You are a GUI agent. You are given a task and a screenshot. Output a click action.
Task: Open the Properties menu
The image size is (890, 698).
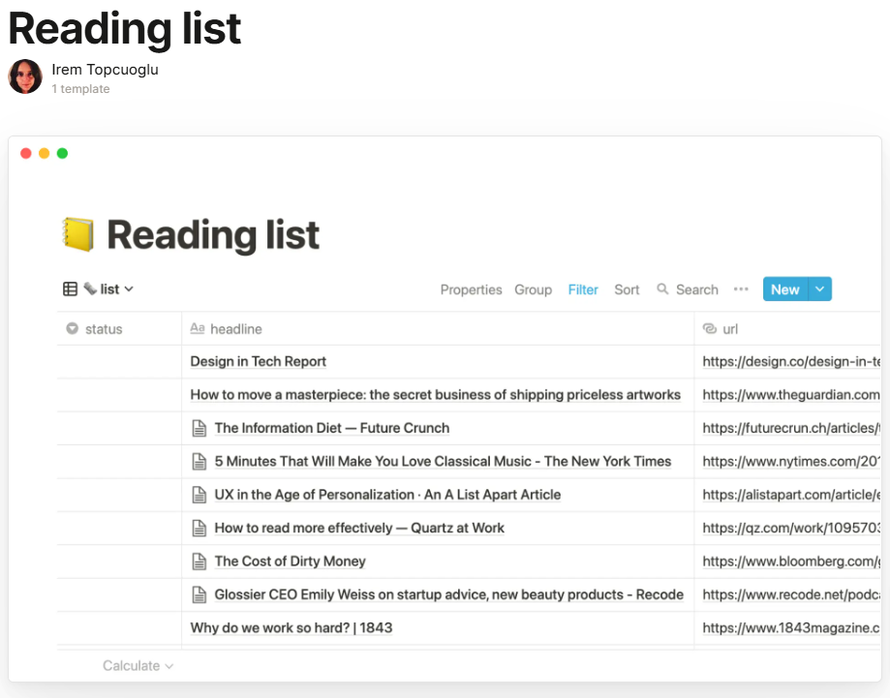coord(471,289)
